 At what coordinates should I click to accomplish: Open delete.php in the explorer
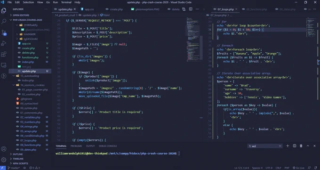coord(30,53)
